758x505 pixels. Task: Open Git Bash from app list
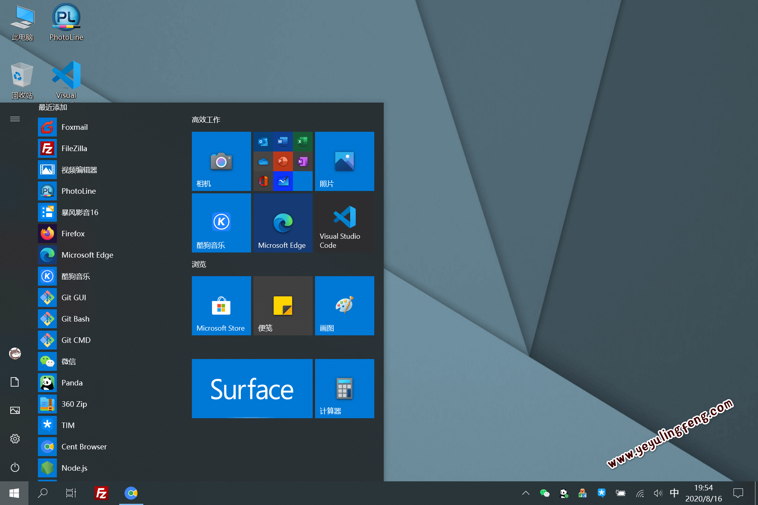pyautogui.click(x=75, y=319)
